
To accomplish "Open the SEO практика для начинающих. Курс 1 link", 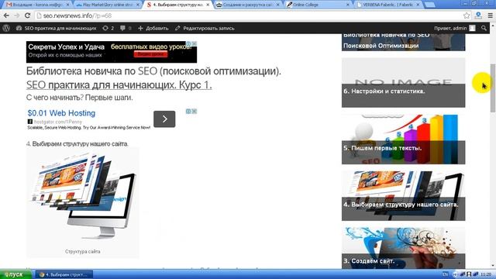I will 119,84.
